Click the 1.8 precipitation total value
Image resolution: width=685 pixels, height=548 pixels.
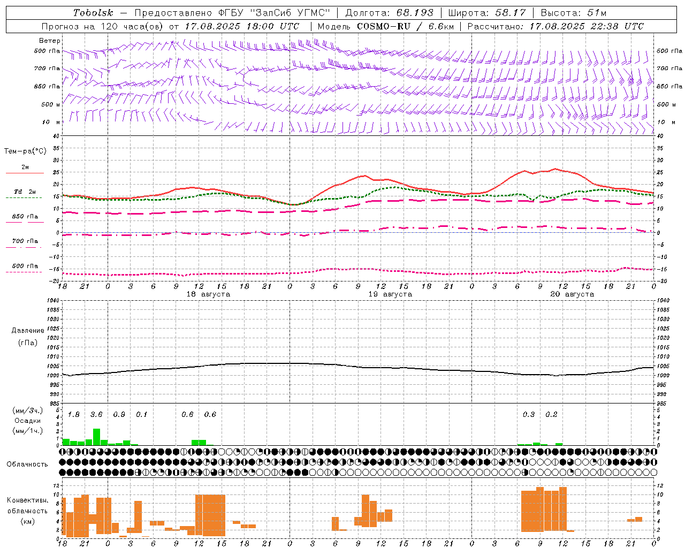click(74, 415)
